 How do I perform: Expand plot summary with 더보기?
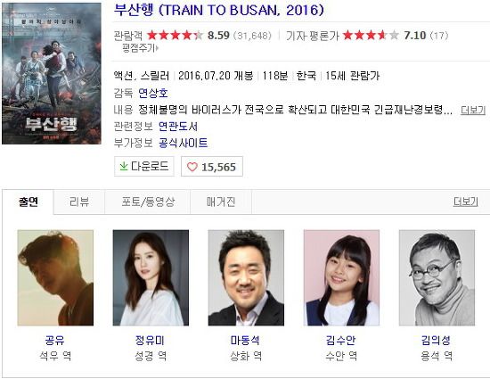click(473, 110)
